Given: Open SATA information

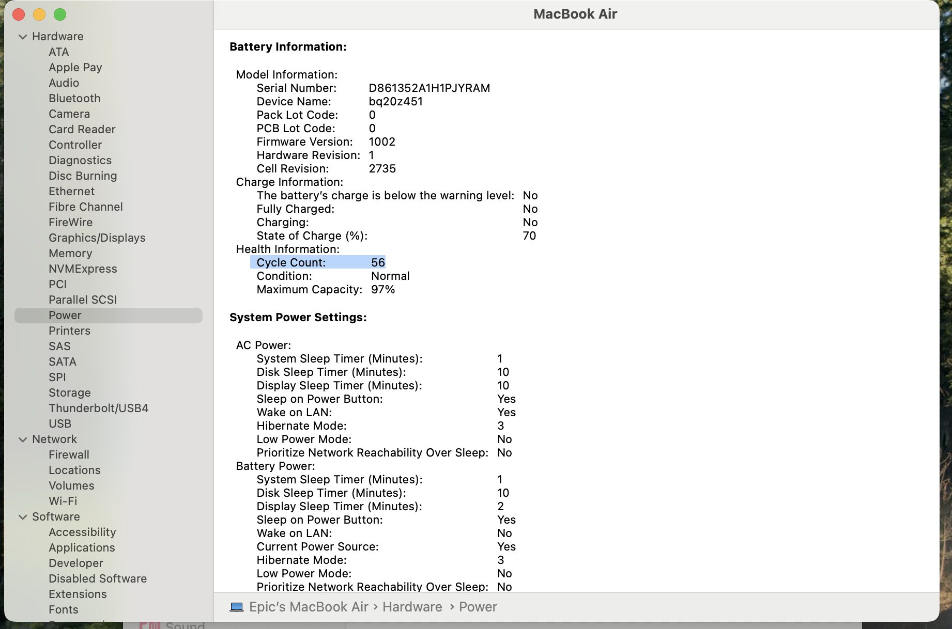Looking at the screenshot, I should (x=63, y=362).
